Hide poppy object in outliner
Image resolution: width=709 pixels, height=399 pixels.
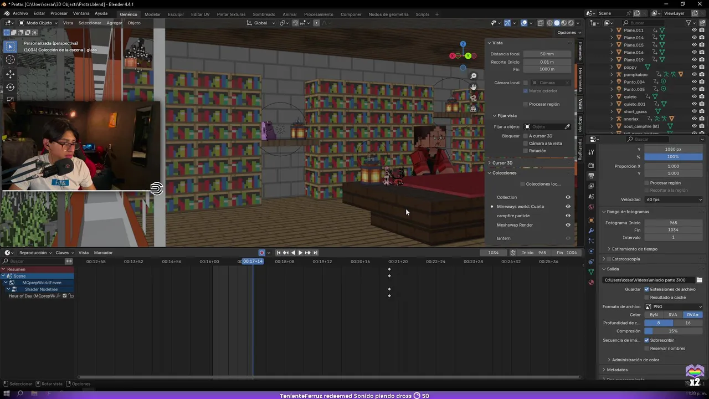tap(694, 67)
